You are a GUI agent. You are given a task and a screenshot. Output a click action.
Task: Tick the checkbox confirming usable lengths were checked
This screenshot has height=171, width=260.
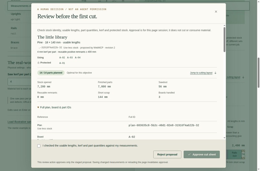tap(39, 146)
